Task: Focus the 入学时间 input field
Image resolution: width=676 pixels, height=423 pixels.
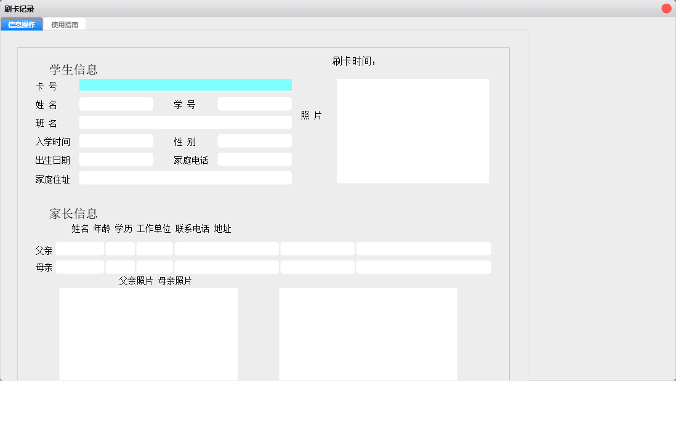Action: (116, 141)
